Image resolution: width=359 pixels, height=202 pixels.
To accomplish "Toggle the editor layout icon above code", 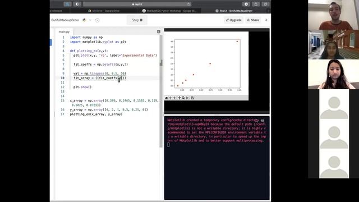I will pos(159,31).
